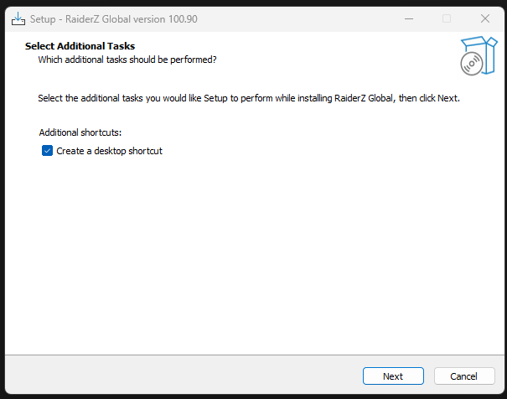Uncheck the Create a desktop shortcut checkbox
Image resolution: width=507 pixels, height=399 pixels.
click(x=47, y=151)
